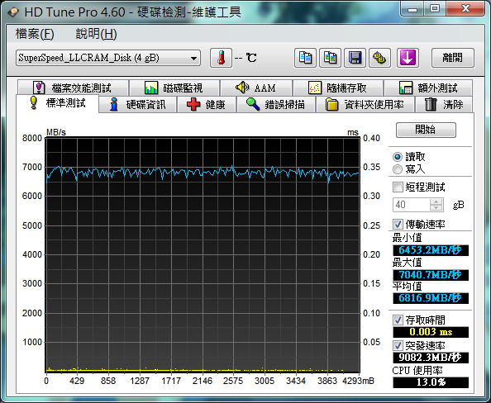Increase short test size with up arrow
491x403 pixels.
click(x=436, y=201)
